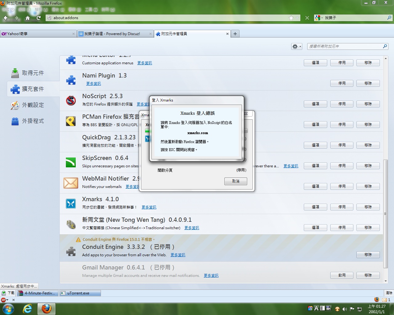Select 外觀設定 in the sidebar
The image size is (394, 315).
(x=33, y=105)
